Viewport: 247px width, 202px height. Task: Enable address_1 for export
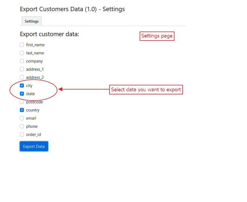point(22,69)
